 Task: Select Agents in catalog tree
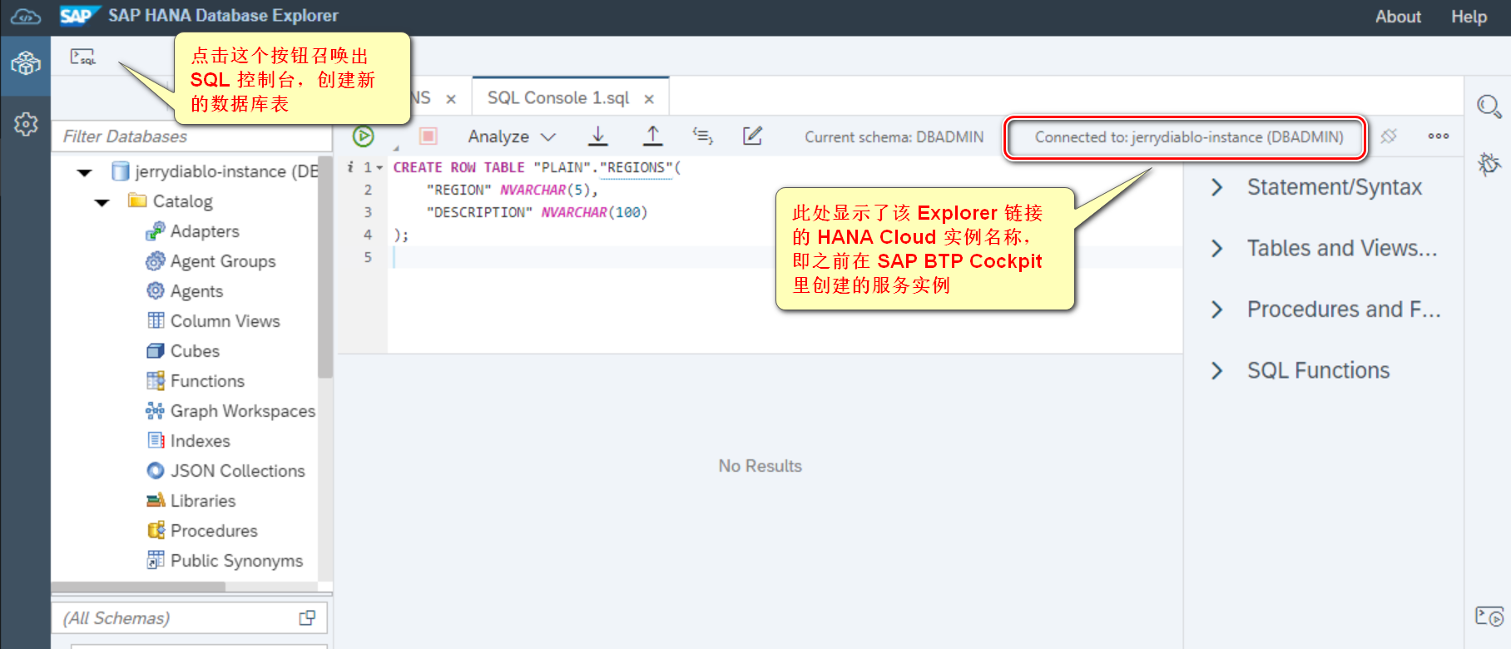[196, 291]
